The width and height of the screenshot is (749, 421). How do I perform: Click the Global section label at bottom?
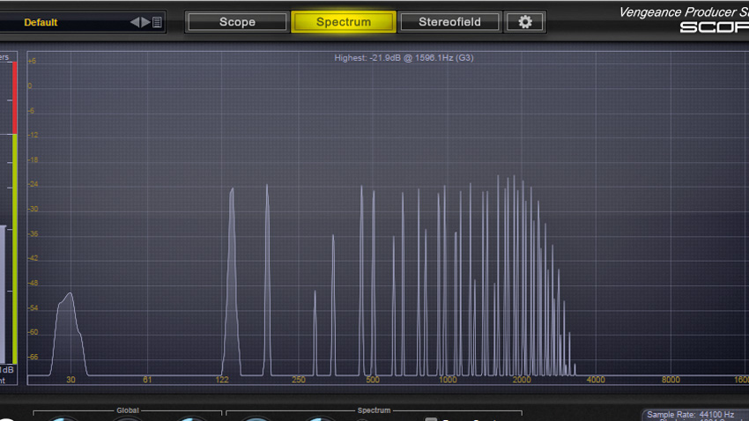(128, 410)
